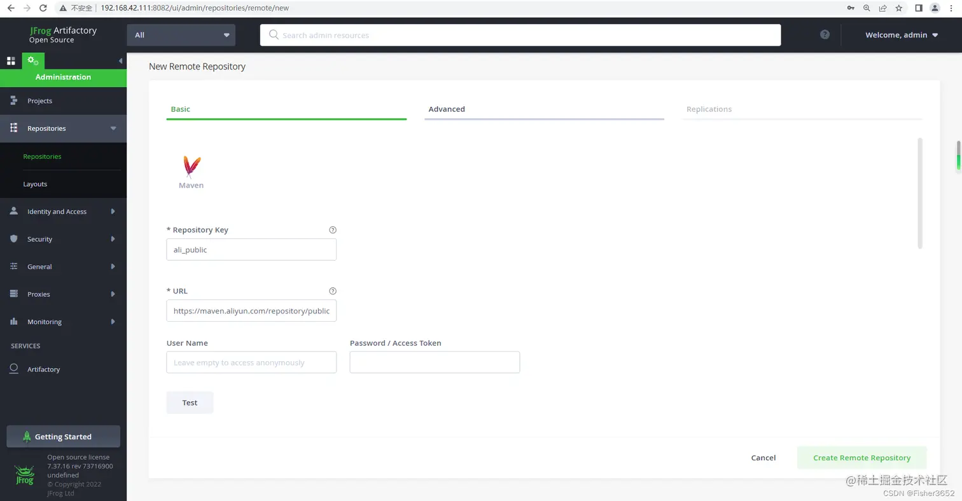The image size is (962, 501).
Task: Expand the Identity and Access section arrow
Action: (x=113, y=211)
